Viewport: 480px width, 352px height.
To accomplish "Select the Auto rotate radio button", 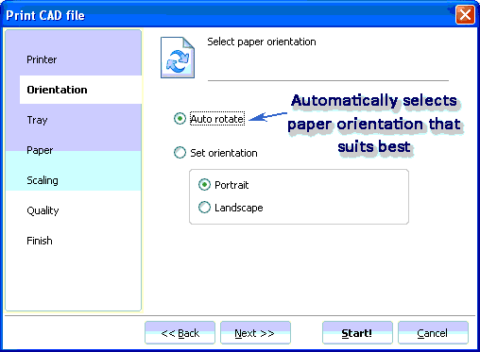I will pos(180,119).
